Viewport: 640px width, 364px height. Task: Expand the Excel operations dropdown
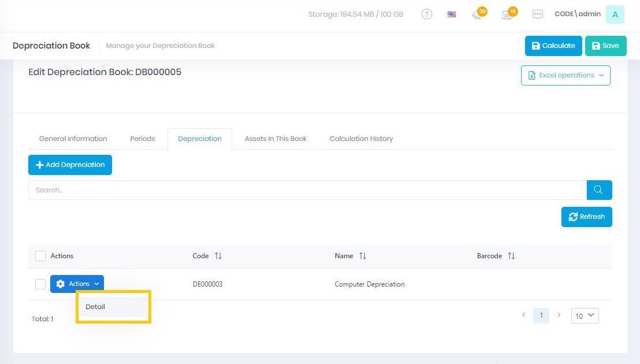click(565, 75)
